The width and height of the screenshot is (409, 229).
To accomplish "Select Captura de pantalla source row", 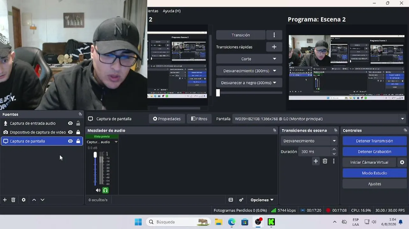I will coord(42,141).
